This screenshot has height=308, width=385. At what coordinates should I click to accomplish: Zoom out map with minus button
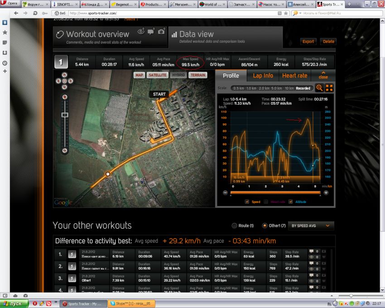pos(65,150)
